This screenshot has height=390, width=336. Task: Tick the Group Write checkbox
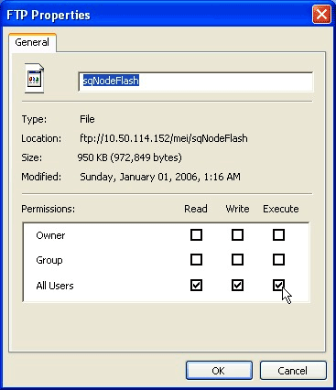[x=237, y=260]
